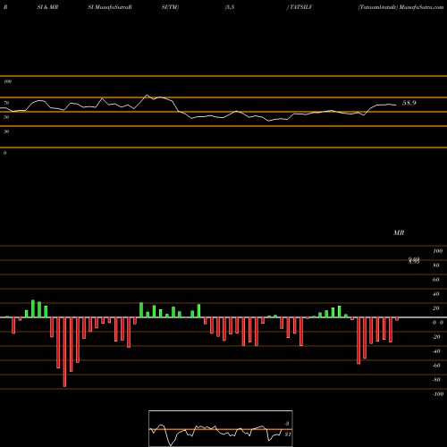Click the '40' label on histogram axis

click(x=436, y=294)
